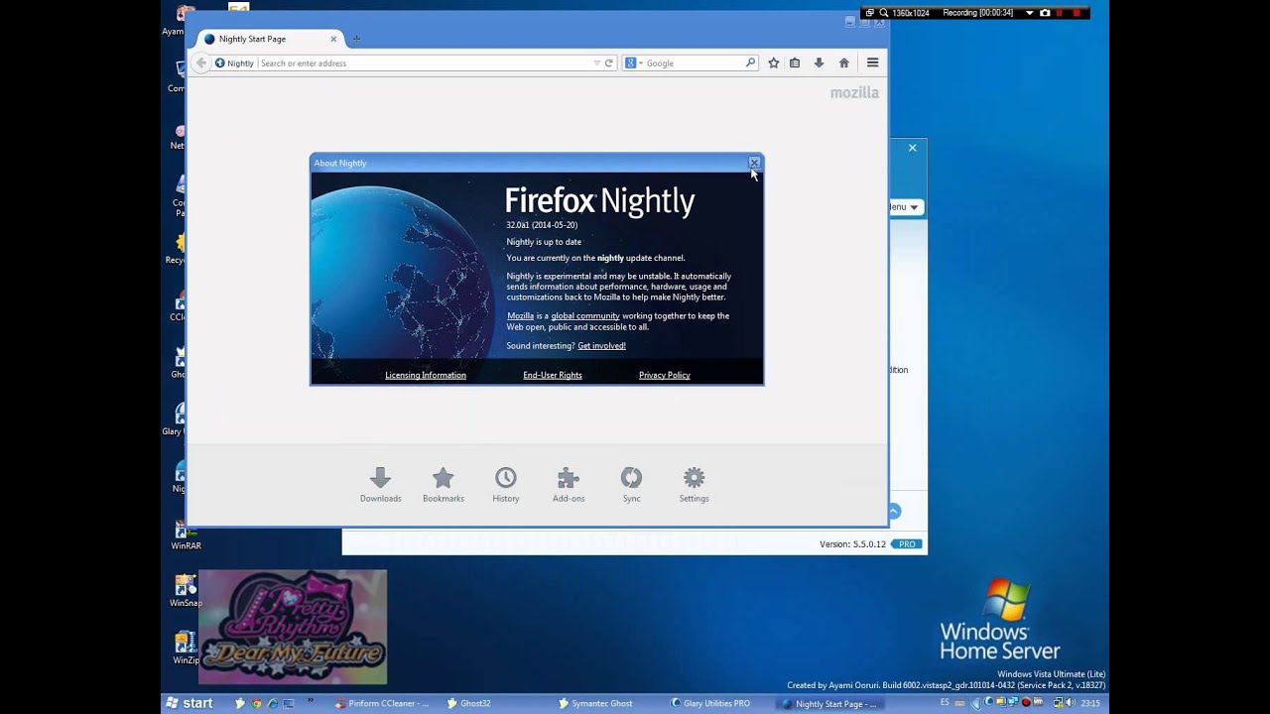Image resolution: width=1270 pixels, height=714 pixels.
Task: Follow the Get involved! link
Action: pos(601,346)
